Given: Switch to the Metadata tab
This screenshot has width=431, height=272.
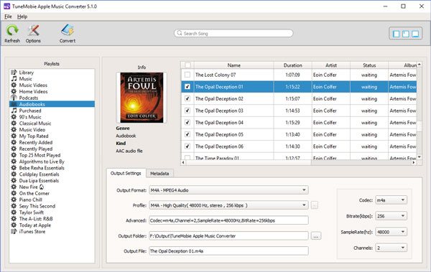Looking at the screenshot, I should 159,174.
